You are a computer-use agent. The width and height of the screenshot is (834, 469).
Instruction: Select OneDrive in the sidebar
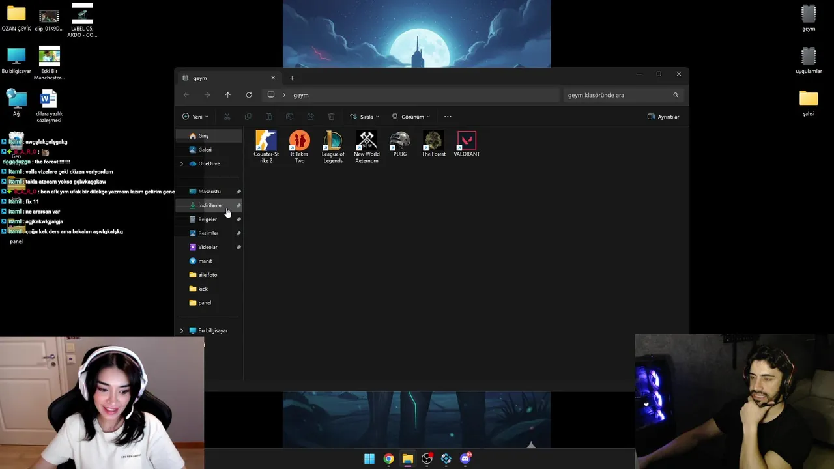click(x=209, y=163)
